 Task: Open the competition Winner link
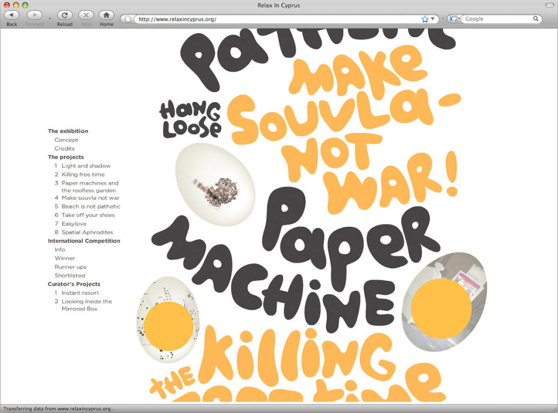point(65,258)
